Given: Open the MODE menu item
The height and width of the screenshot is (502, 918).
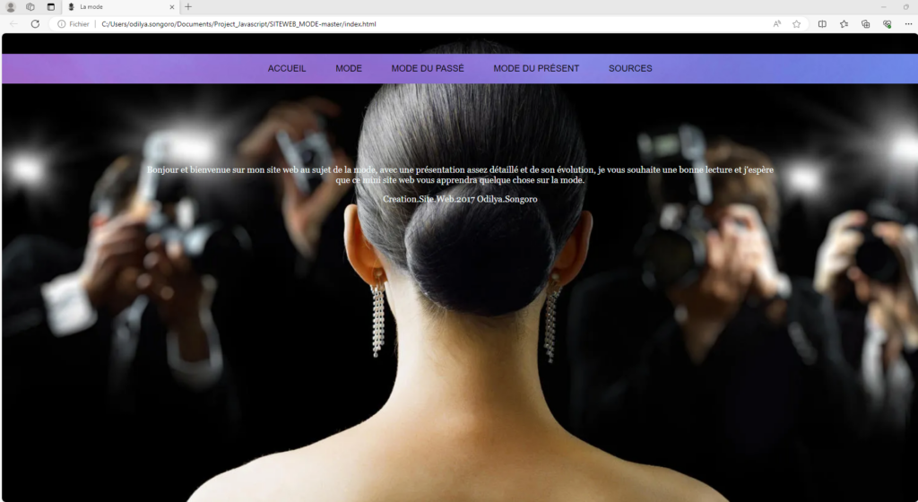Looking at the screenshot, I should (349, 68).
